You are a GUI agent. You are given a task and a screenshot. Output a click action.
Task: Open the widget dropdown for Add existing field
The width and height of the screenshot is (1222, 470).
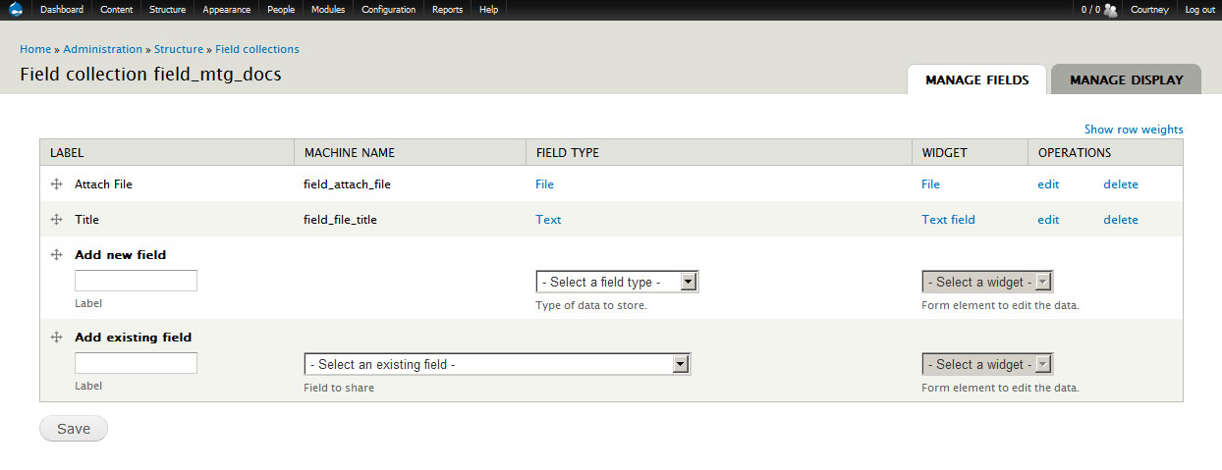pyautogui.click(x=987, y=364)
